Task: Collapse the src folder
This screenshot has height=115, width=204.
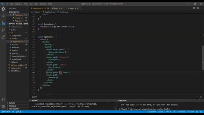Action: (12, 33)
